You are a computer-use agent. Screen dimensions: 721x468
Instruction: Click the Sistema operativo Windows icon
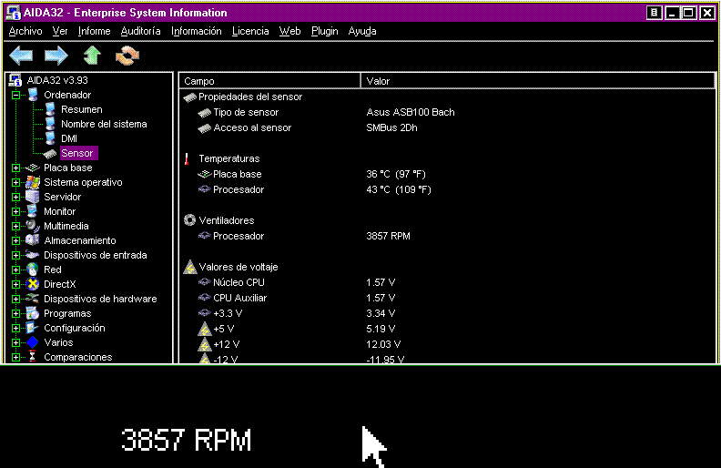coord(33,182)
